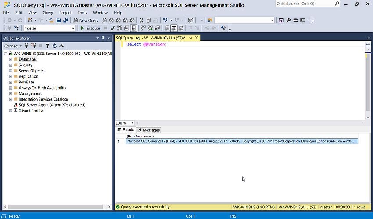Toggle Include Live Query Statistics
Screen dimensions: 373x219
tap(150, 28)
